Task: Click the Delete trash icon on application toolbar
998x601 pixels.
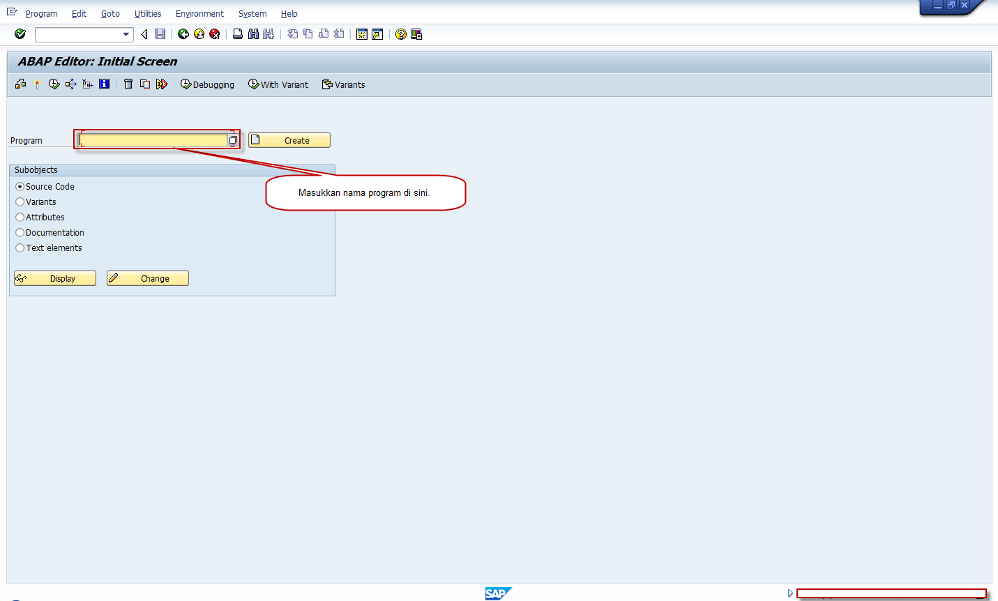Action: tap(128, 84)
